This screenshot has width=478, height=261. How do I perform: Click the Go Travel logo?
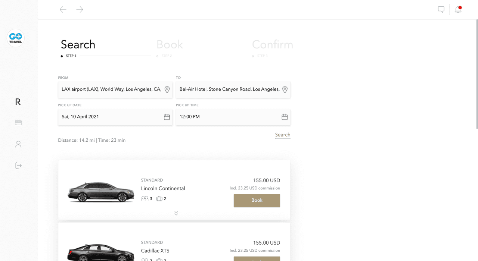[16, 38]
